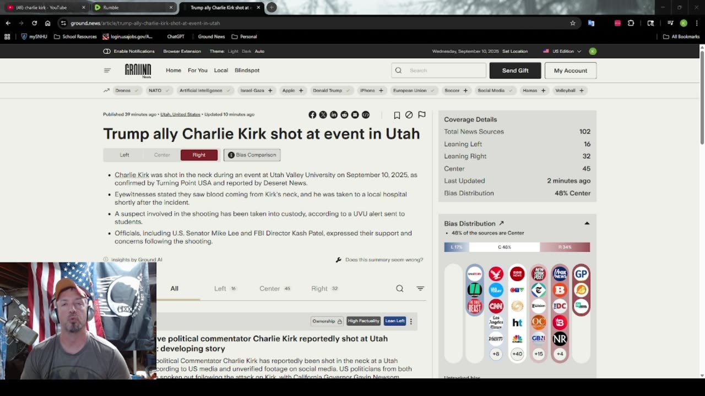Image resolution: width=705 pixels, height=396 pixels.
Task: Follow the Israel-Gaza topic plus
Action: 270,90
